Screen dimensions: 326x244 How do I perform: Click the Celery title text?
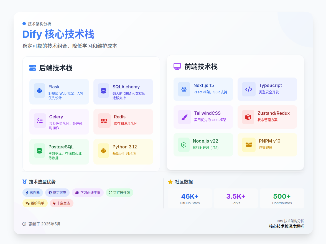56,117
